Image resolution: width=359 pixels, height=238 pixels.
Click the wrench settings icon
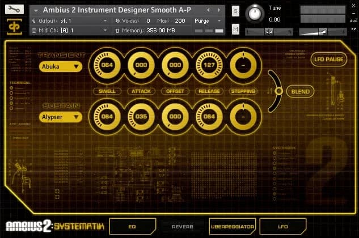14,10
